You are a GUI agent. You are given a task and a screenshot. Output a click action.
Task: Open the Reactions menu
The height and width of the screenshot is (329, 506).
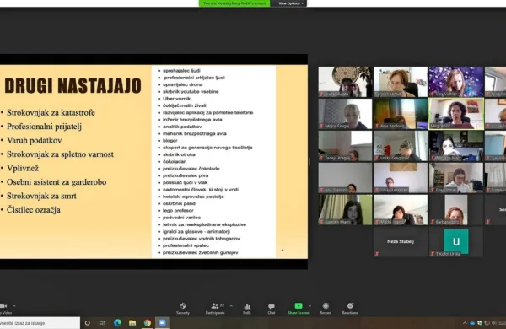pos(350,305)
